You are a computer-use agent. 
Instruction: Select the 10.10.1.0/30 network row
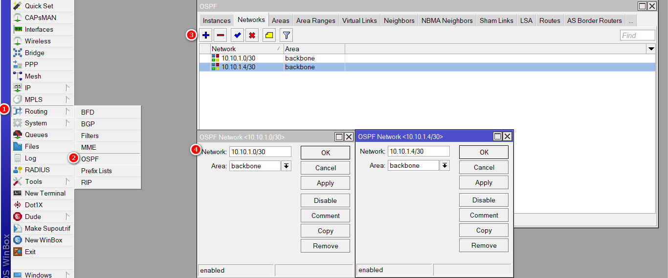coord(238,58)
